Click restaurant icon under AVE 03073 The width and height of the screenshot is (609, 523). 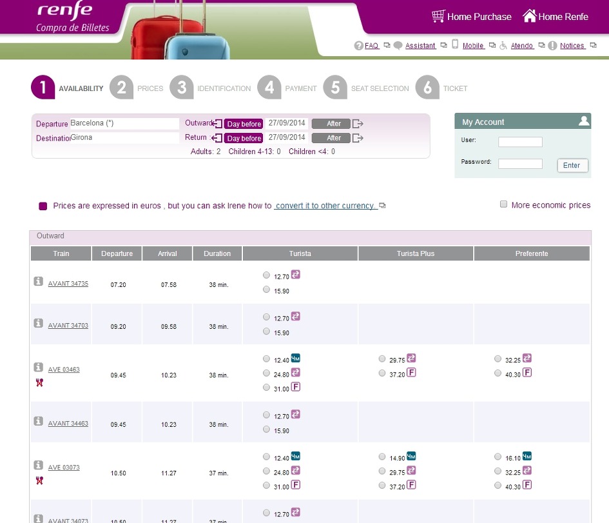point(39,480)
